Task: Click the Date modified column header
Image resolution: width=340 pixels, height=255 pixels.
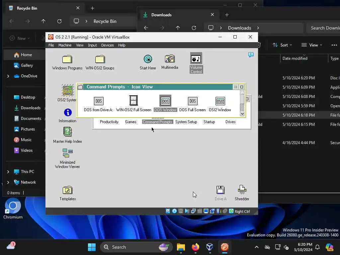Action: point(295,58)
